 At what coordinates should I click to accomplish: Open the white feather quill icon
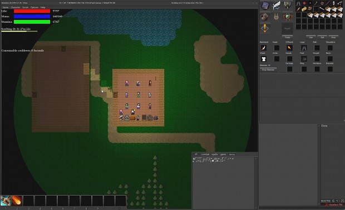pyautogui.click(x=276, y=6)
